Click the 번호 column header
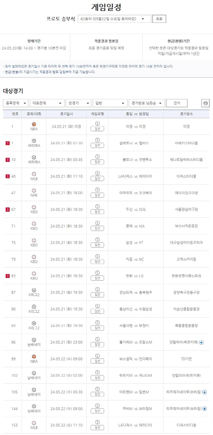213x435 pixels. coord(15,113)
